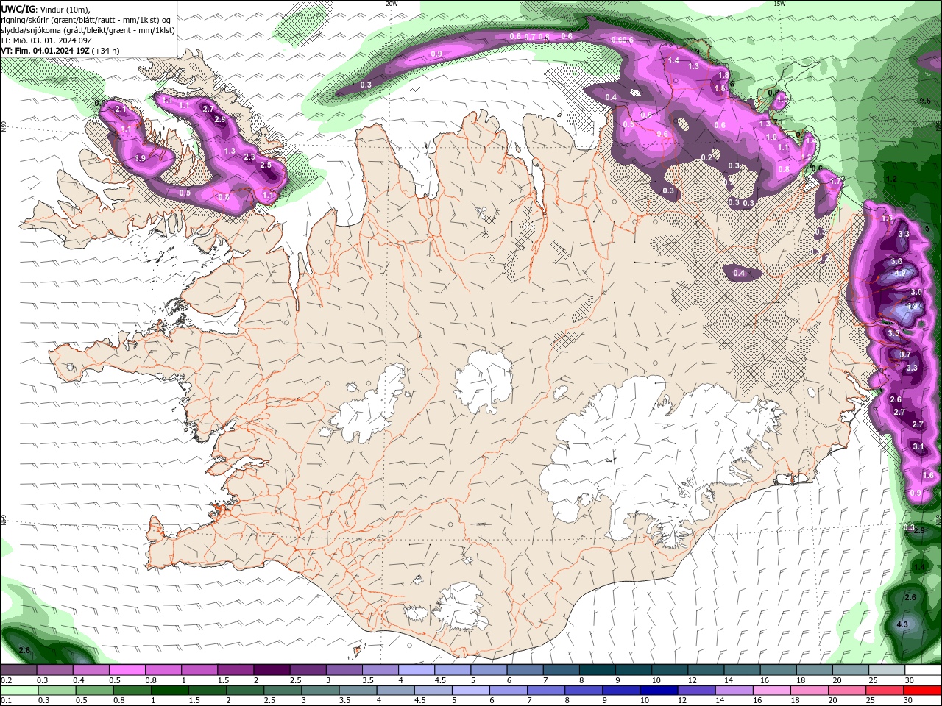
Task: Click the dark green rain swatch between 1 and 1.5
Action: click(169, 691)
